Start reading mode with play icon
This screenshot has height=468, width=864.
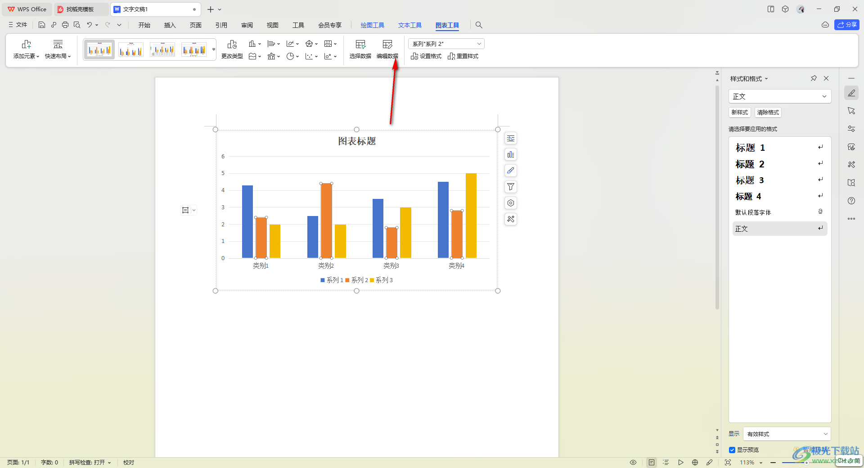pos(681,463)
